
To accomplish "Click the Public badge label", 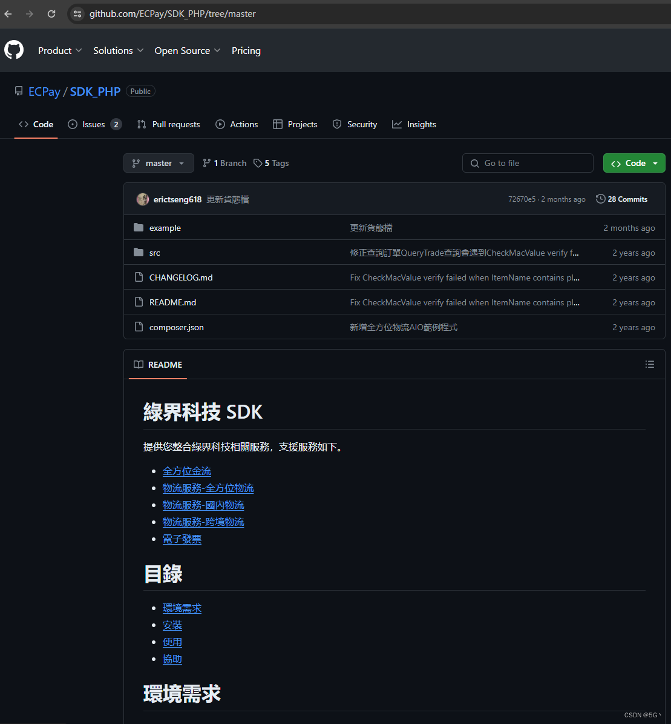I will 140,91.
